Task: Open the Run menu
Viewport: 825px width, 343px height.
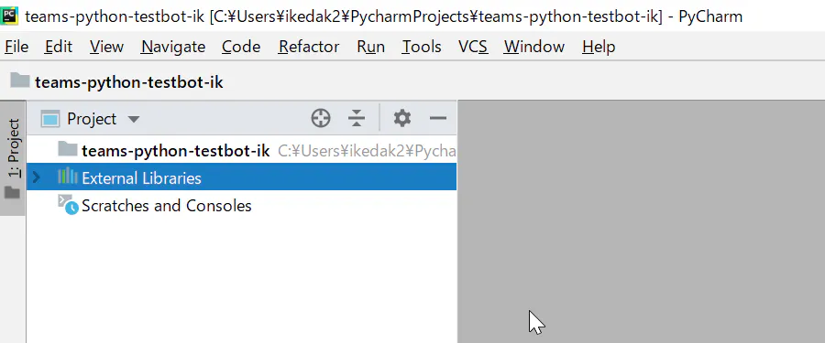Action: click(370, 47)
